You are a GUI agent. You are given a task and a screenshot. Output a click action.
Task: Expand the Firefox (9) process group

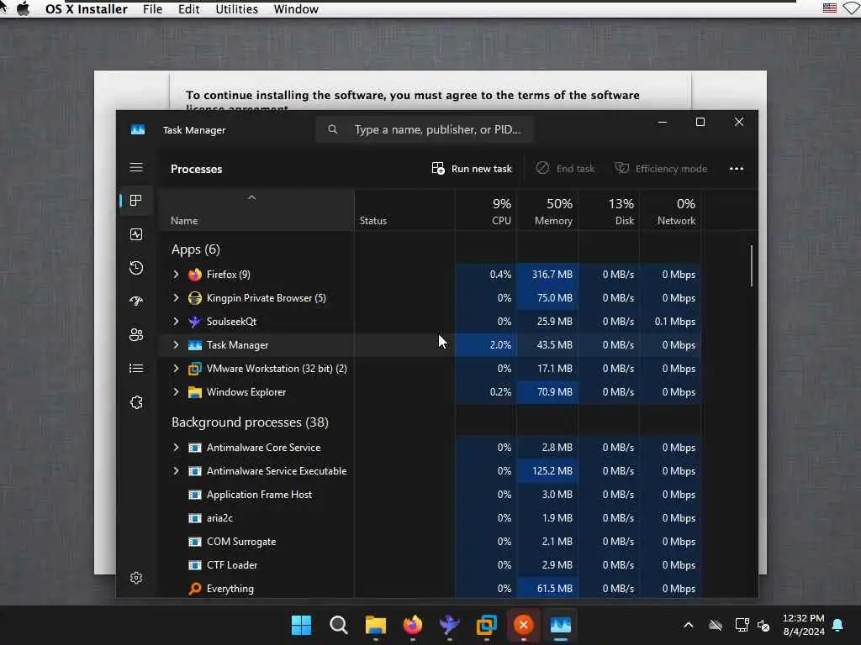point(176,275)
